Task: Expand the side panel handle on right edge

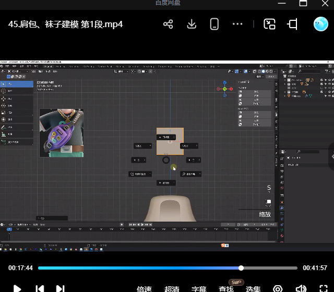Action: pyautogui.click(x=331, y=156)
